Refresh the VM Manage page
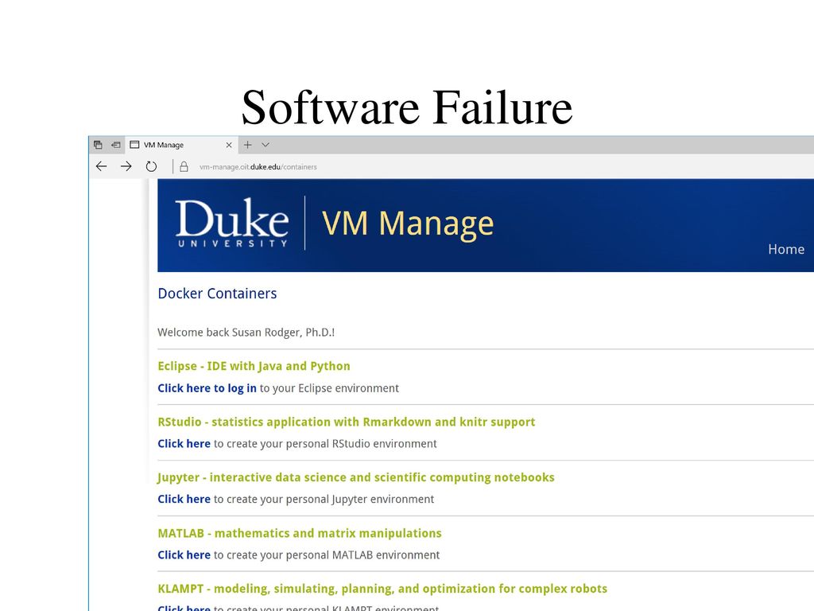The height and width of the screenshot is (611, 814). 151,166
